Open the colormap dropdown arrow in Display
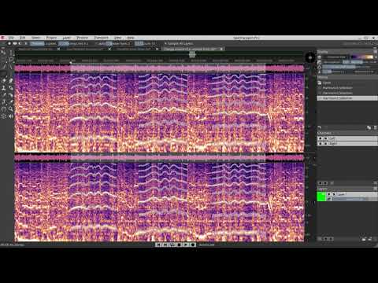The image size is (378, 283). [x=376, y=57]
